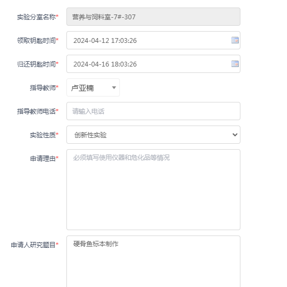287x287 pixels.
Task: Click the 领取钥匙时间 date-time field
Action: click(153, 40)
